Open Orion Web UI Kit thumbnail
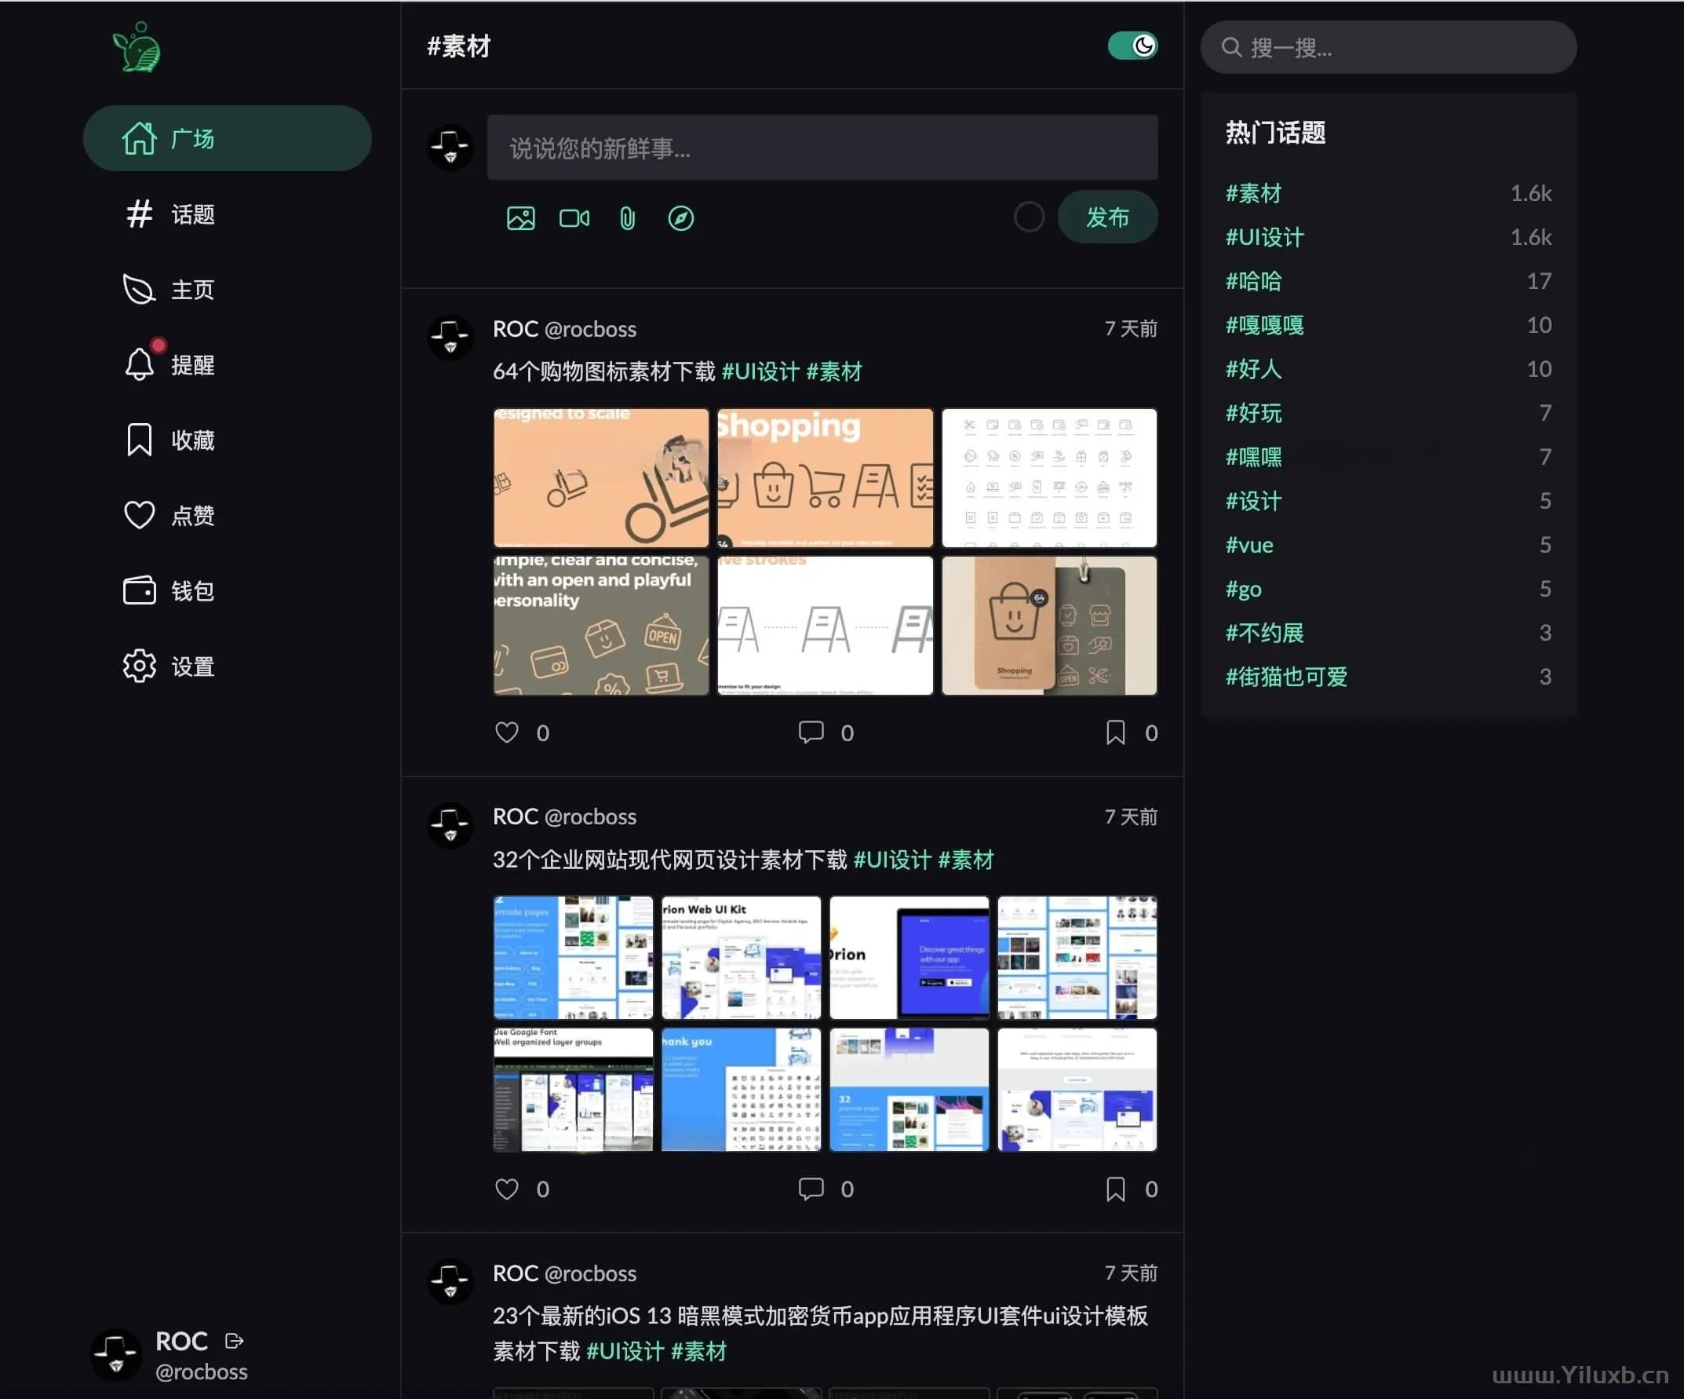Viewport: 1684px width, 1399px height. click(741, 958)
